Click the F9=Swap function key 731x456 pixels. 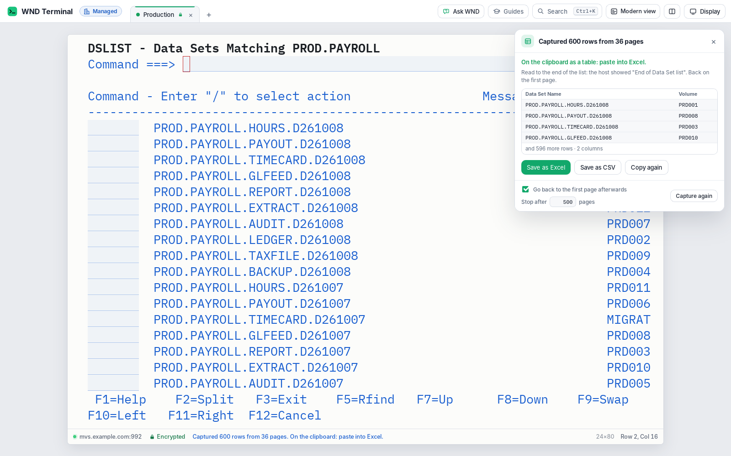[x=603, y=399]
